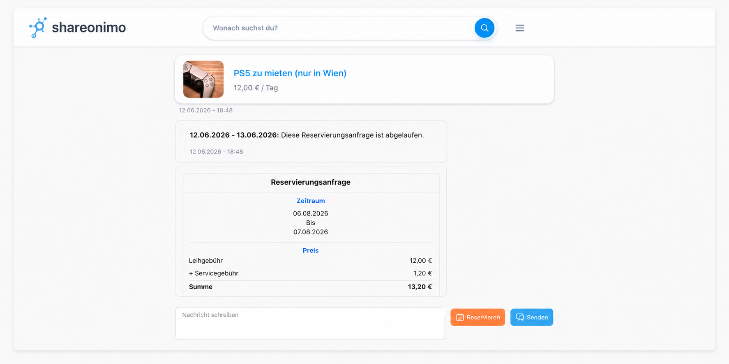Focus the 'Nachricht schreiben' message box
Viewport: 729px width, 364px height.
[x=310, y=323]
